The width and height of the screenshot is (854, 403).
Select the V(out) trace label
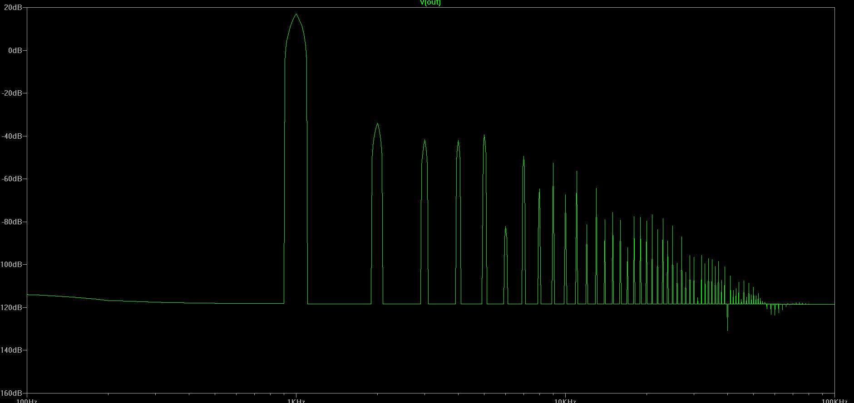430,2
